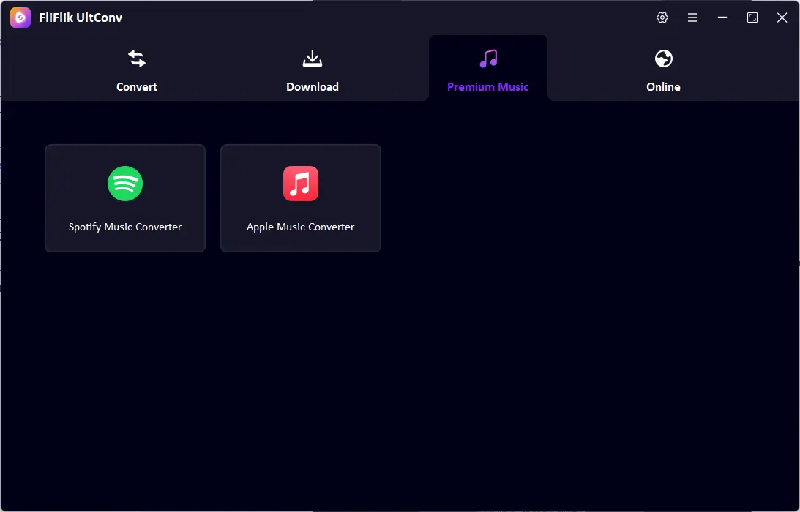The width and height of the screenshot is (800, 512).
Task: Maximize the application window
Action: [x=752, y=18]
